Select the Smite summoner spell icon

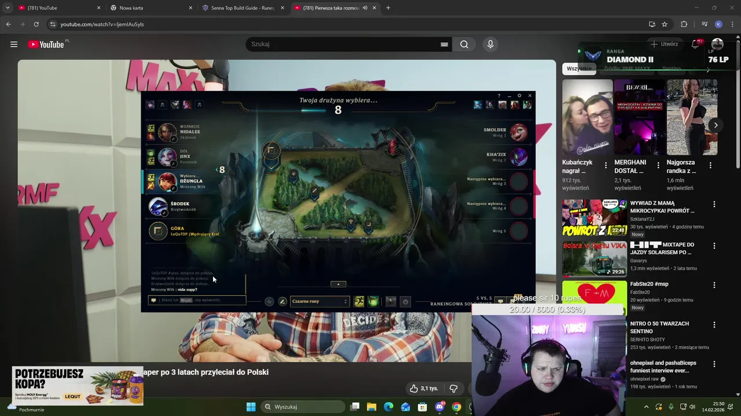[x=373, y=301]
